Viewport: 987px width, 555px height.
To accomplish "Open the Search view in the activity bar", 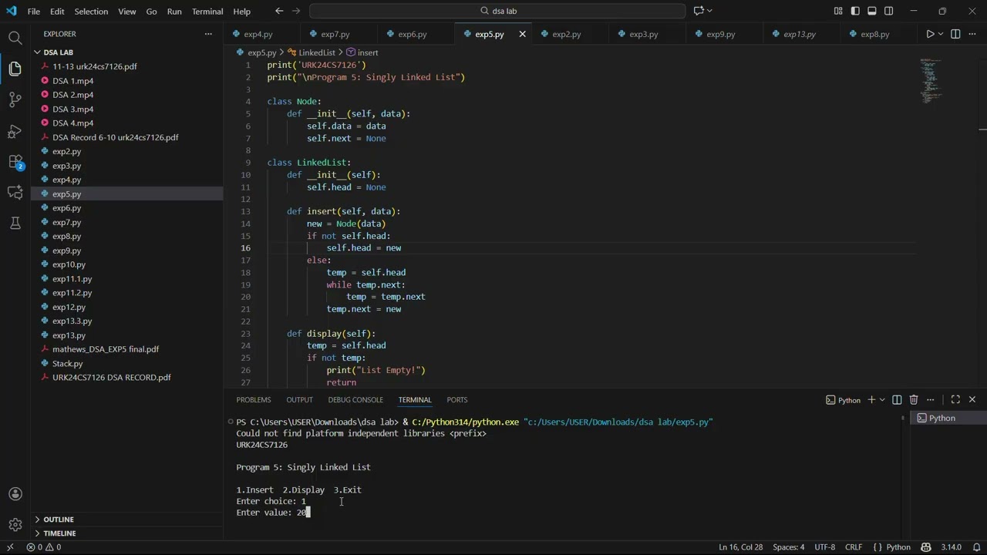I will click(15, 38).
